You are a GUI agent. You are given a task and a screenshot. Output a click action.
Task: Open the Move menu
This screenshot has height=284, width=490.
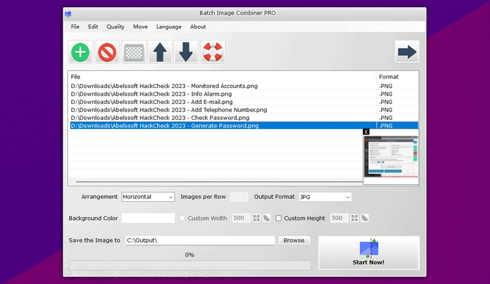click(x=140, y=26)
